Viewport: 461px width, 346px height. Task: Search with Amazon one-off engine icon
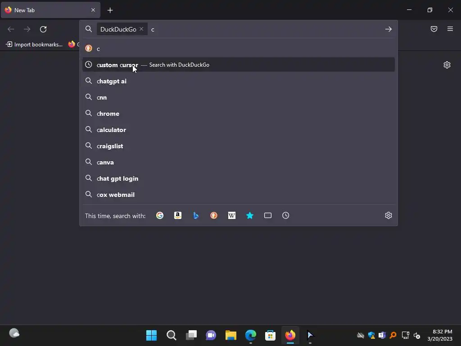point(177,216)
